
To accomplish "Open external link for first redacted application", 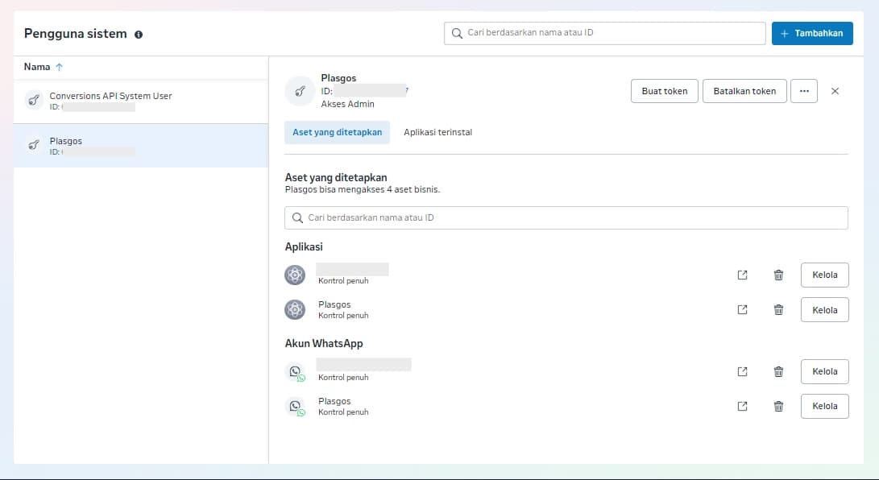I will pos(742,275).
